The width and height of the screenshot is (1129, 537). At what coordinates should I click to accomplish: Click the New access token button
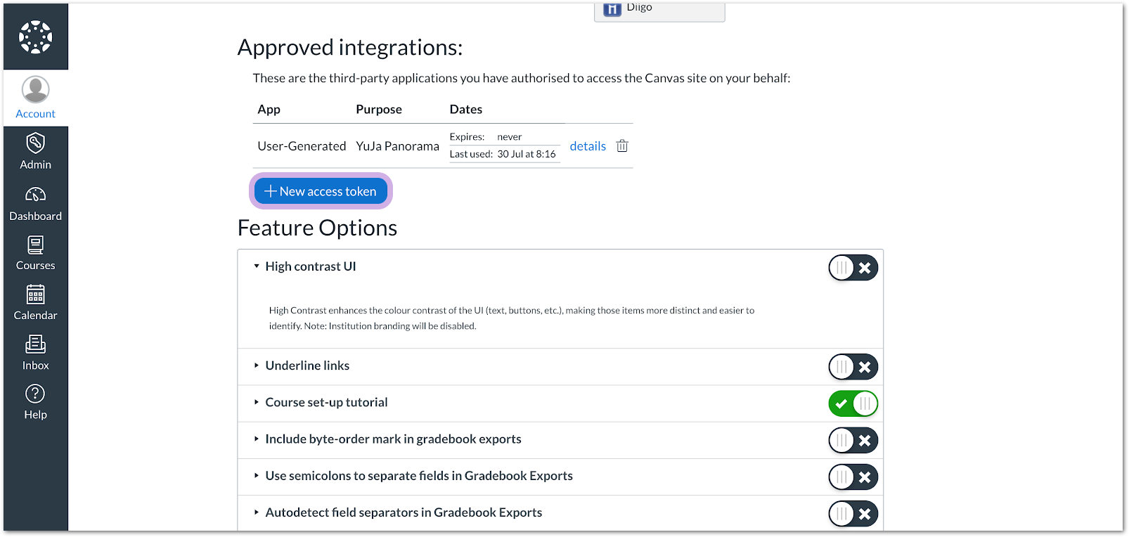(x=321, y=191)
